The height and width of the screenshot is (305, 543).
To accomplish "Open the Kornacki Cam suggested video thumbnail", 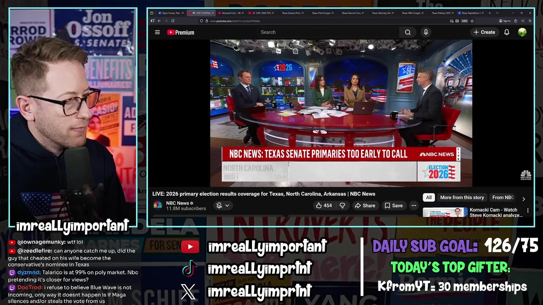I will [445, 212].
